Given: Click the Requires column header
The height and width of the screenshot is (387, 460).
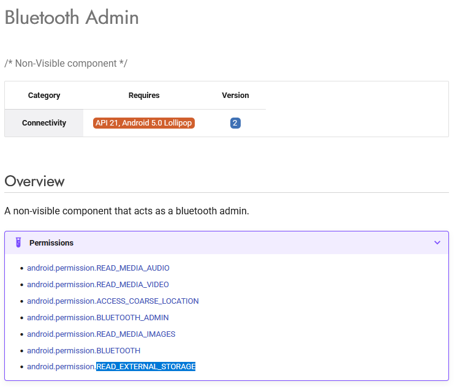Looking at the screenshot, I should pyautogui.click(x=144, y=96).
